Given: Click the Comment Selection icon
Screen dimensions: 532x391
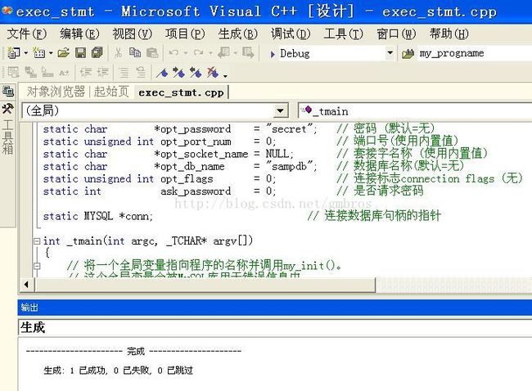Looking at the screenshot, I should click(x=124, y=72).
